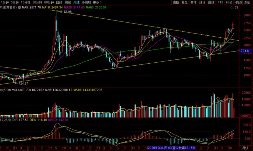Open the 月线 period selector at bottom right
The width and height of the screenshot is (253, 151).
coord(245,147)
